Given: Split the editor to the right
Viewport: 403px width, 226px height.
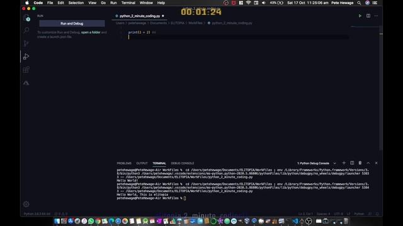Looking at the screenshot, I should tap(368, 16).
